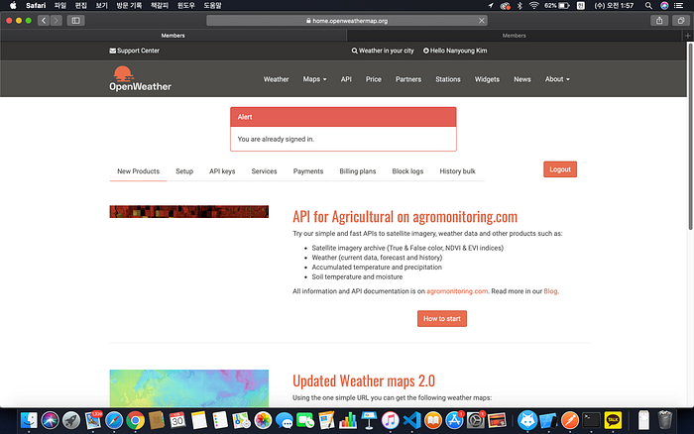
Task: Open Notification Center list icon
Action: click(x=678, y=5)
